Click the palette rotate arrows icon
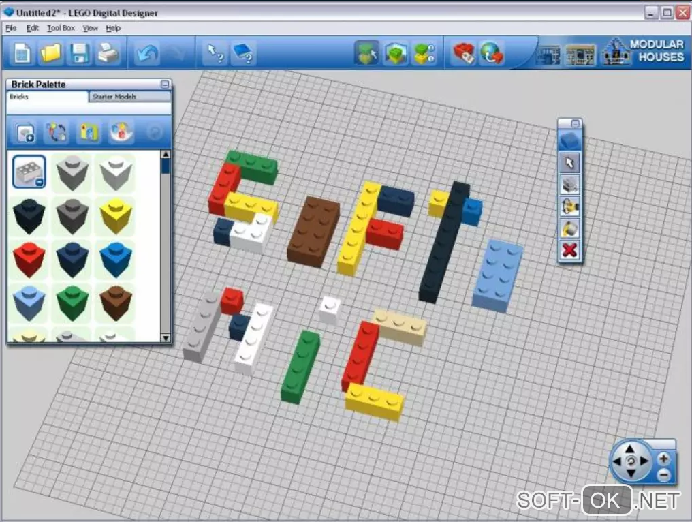692x522 pixels. pos(57,132)
